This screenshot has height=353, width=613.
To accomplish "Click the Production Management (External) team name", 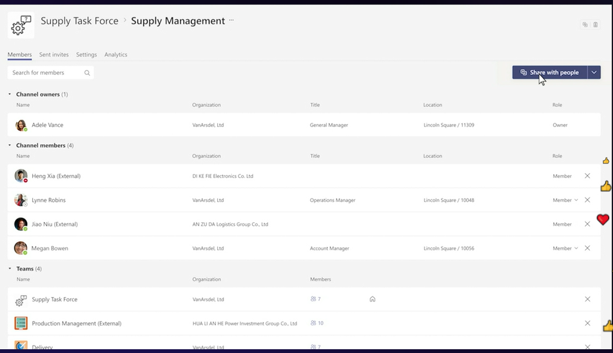I will point(77,323).
